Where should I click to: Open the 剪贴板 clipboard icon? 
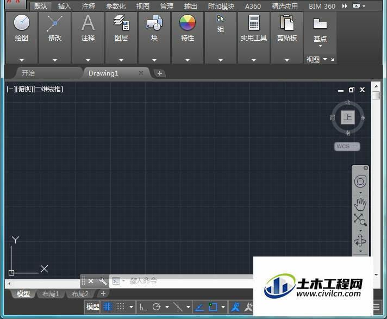pos(287,22)
